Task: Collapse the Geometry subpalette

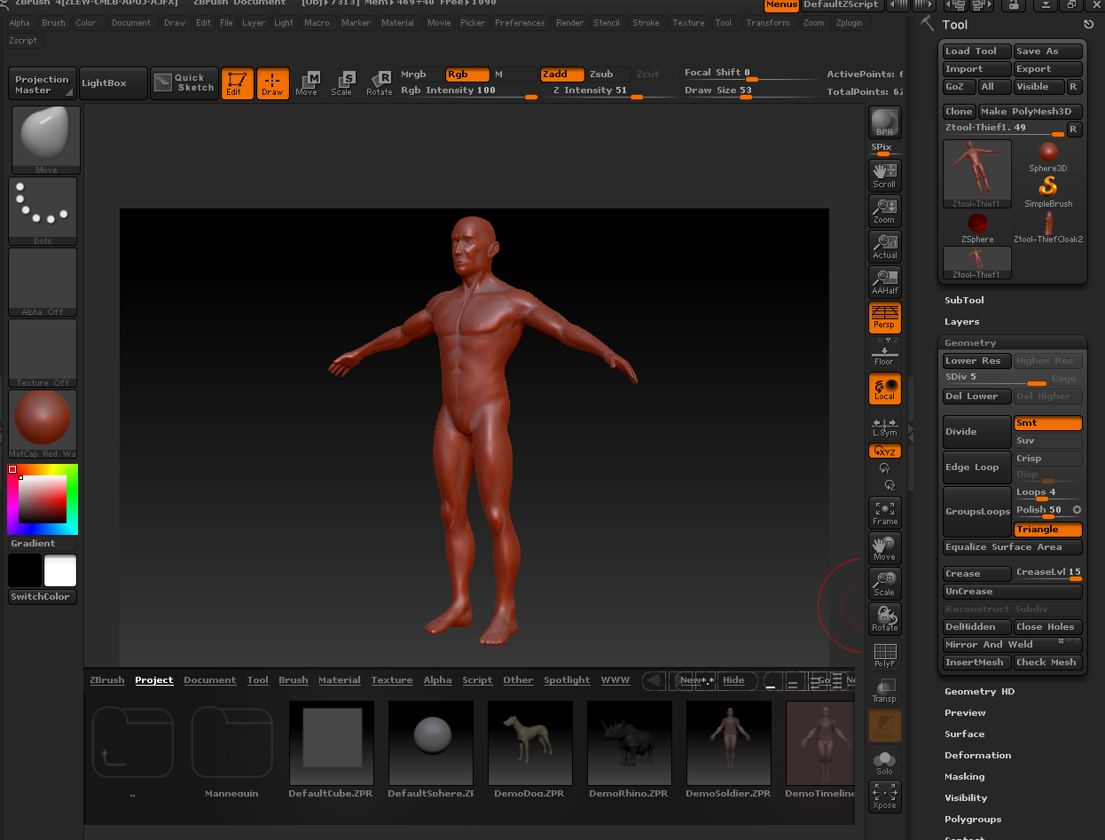Action: pyautogui.click(x=970, y=343)
